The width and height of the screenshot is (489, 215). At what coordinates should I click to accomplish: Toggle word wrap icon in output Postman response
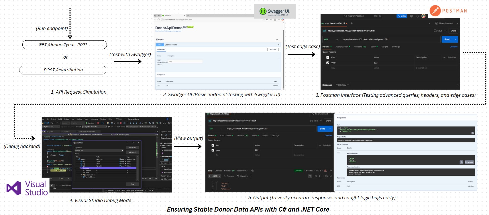(x=310, y=176)
